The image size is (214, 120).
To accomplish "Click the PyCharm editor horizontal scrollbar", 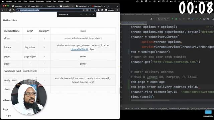I will tap(150, 100).
